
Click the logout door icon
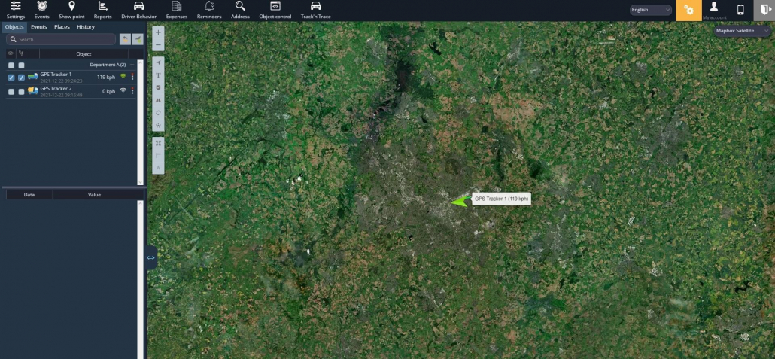pyautogui.click(x=764, y=11)
